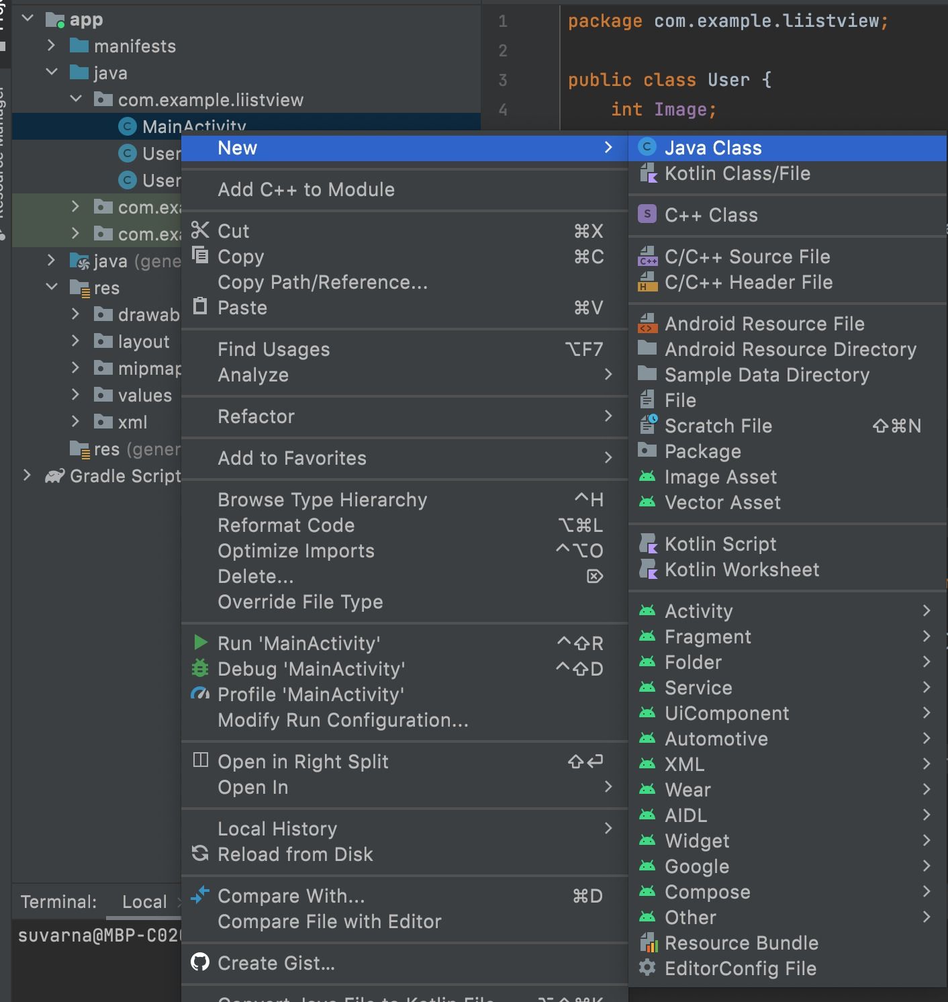Image resolution: width=948 pixels, height=1002 pixels.
Task: Create a Scratch File
Action: (718, 426)
